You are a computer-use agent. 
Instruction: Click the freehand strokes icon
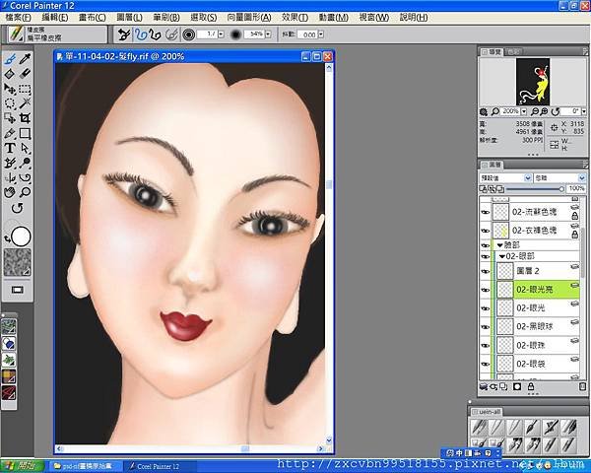pos(141,34)
